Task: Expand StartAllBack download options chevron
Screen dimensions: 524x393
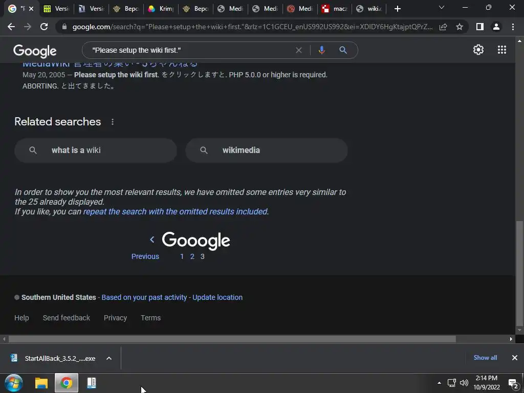Action: [109, 358]
